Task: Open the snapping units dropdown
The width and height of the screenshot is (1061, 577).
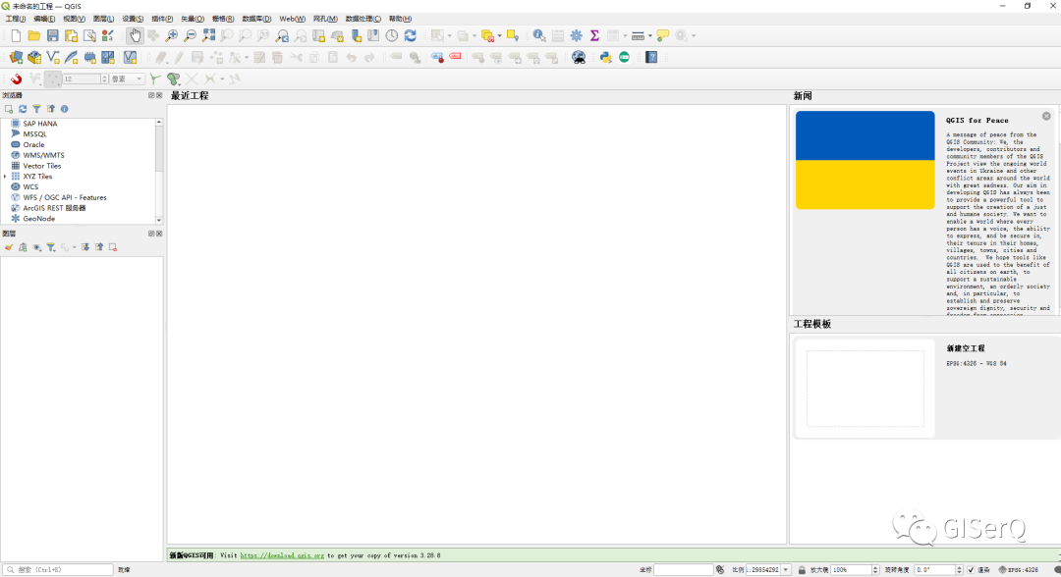Action: click(x=127, y=79)
